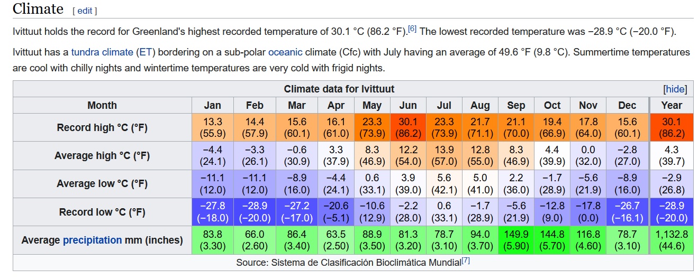
Task: Click the precipitation link in table
Action: [x=92, y=240]
